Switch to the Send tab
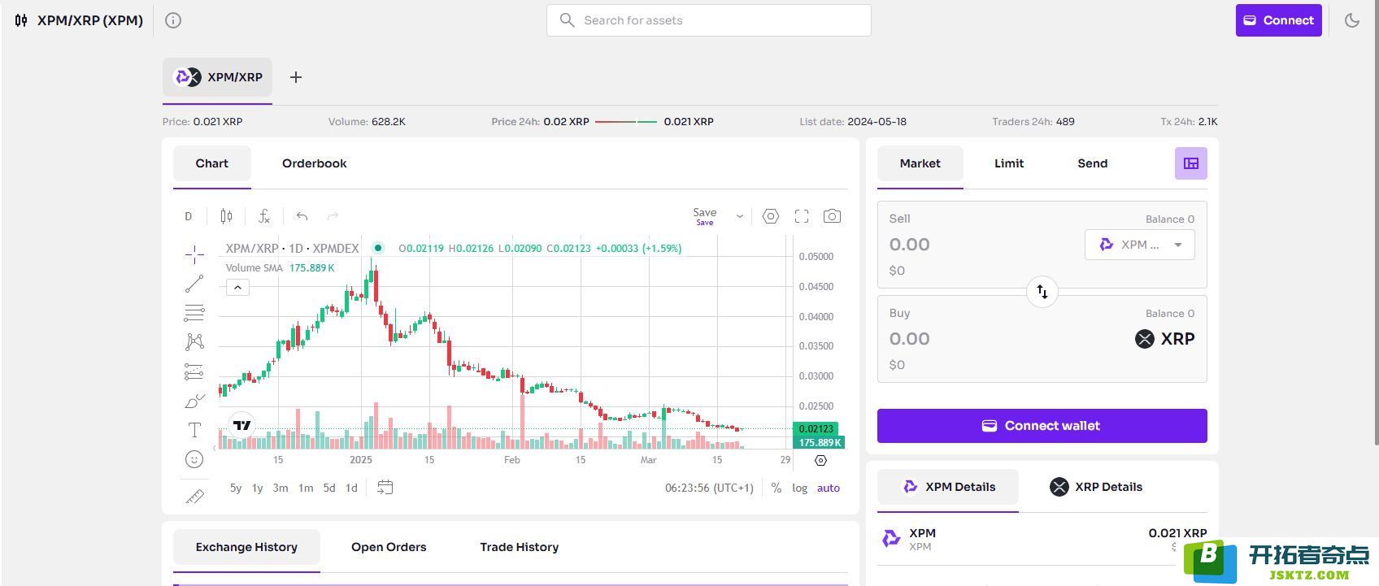 1093,163
